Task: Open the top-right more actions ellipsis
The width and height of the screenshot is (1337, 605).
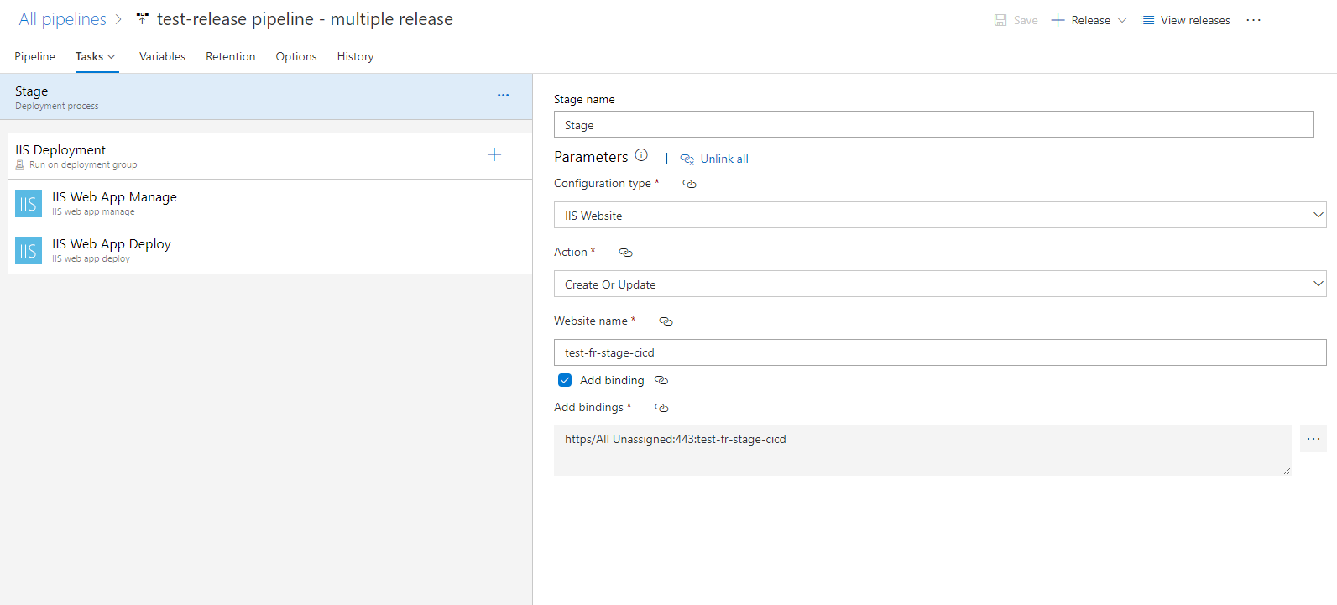Action: (1253, 20)
